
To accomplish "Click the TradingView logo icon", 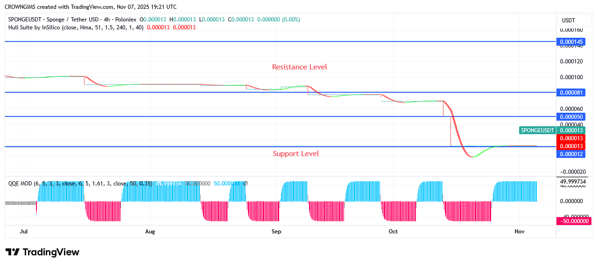I will click(x=13, y=252).
